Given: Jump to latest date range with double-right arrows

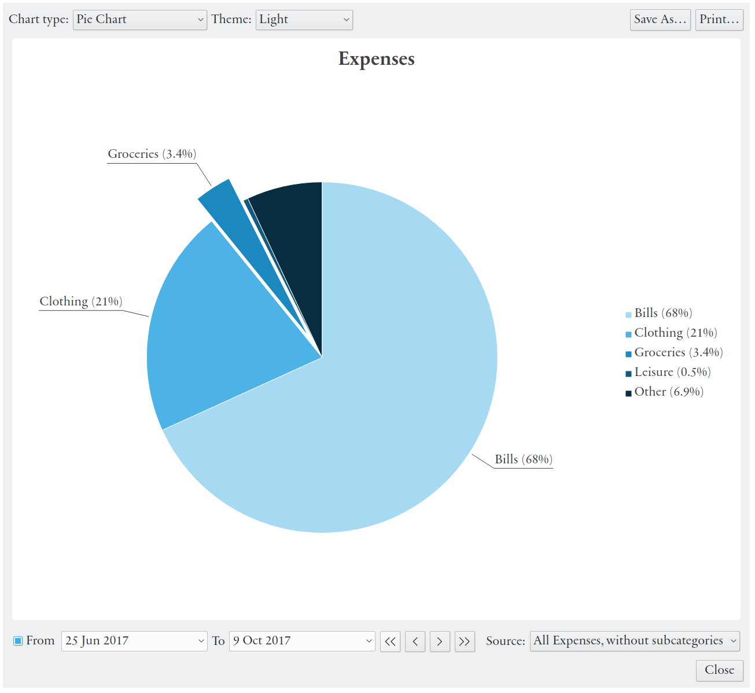Looking at the screenshot, I should tap(465, 642).
